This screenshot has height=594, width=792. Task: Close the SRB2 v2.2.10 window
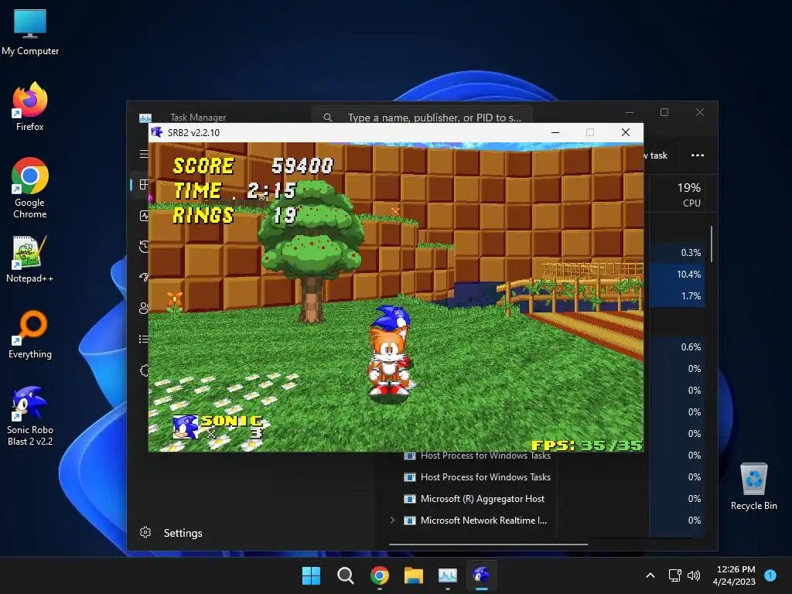[625, 132]
